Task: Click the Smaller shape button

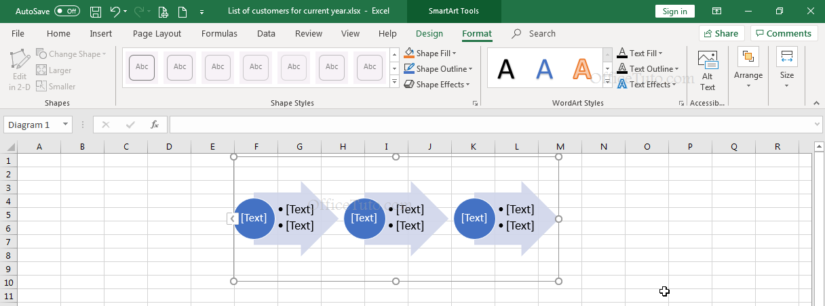Action: 56,86
